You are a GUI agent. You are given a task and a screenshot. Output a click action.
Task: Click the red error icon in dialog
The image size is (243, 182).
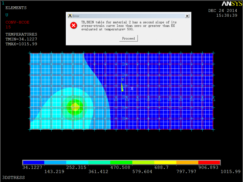74,26
